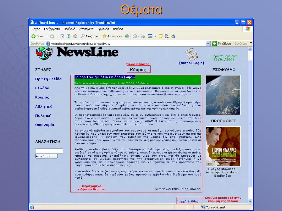This screenshot has width=282, height=211.
Task: Open the [Author Login] link
Action: pos(192,63)
